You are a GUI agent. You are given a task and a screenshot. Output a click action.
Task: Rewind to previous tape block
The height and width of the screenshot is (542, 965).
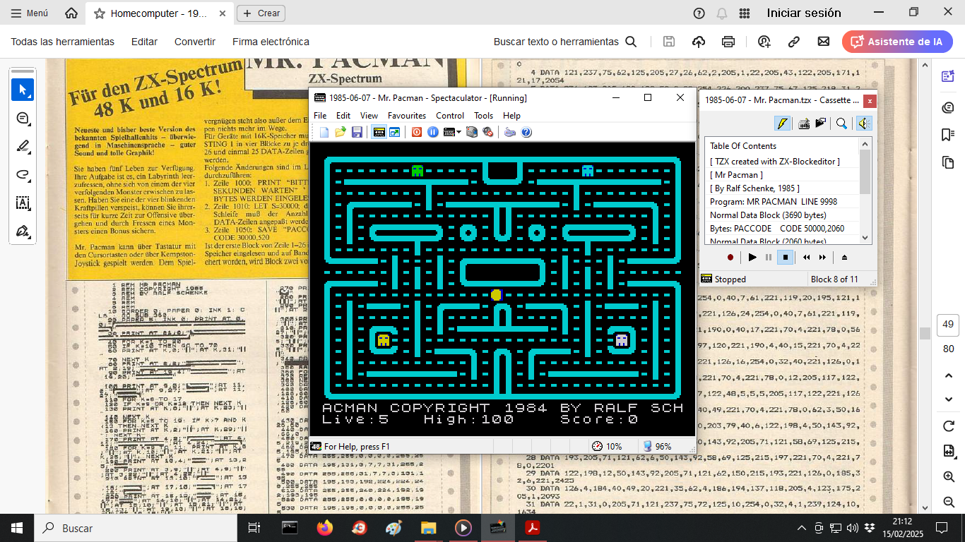tap(807, 258)
